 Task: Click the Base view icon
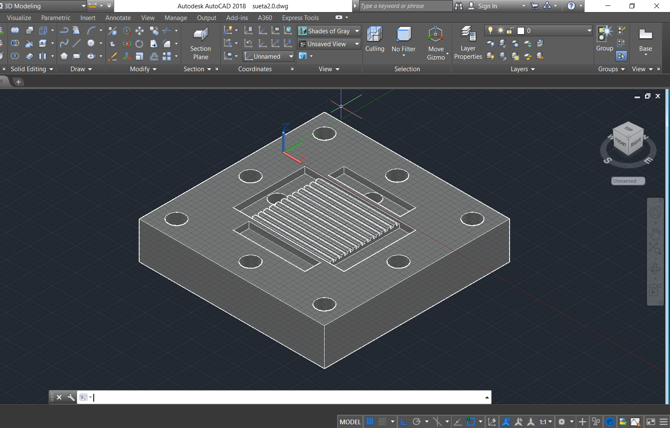tap(645, 40)
